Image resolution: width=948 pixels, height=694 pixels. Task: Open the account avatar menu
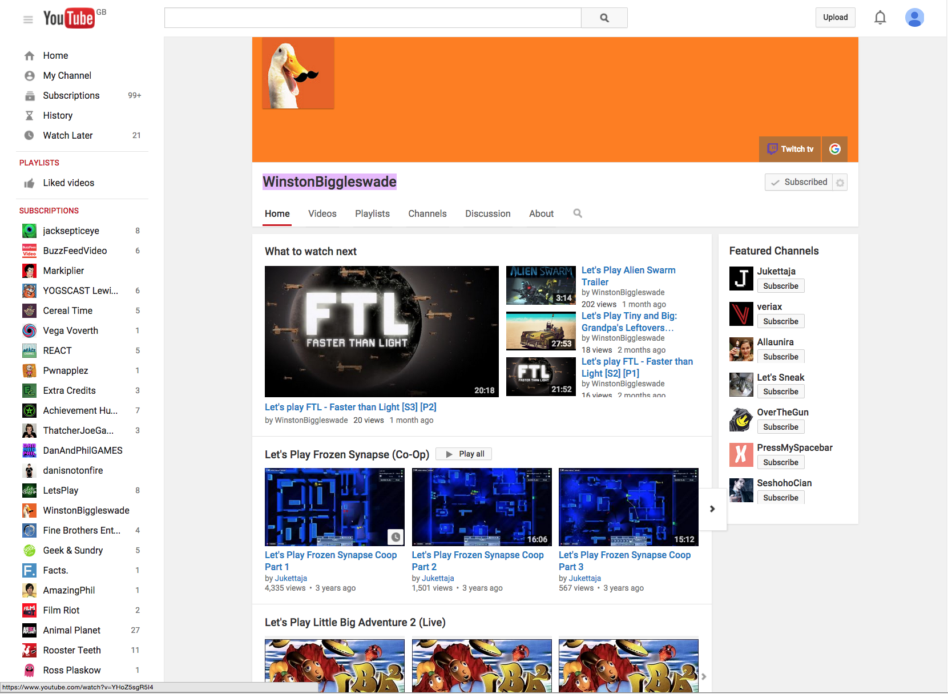pos(914,18)
